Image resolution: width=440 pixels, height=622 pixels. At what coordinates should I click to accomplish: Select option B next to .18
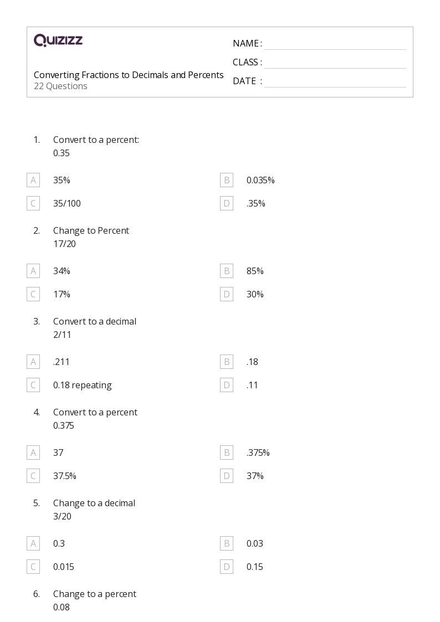[x=226, y=362]
